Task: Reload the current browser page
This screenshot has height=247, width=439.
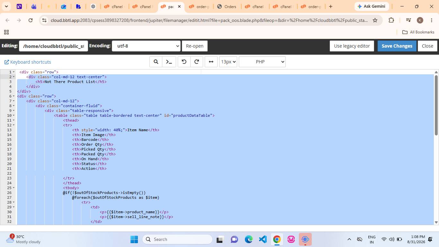Action: [x=31, y=20]
